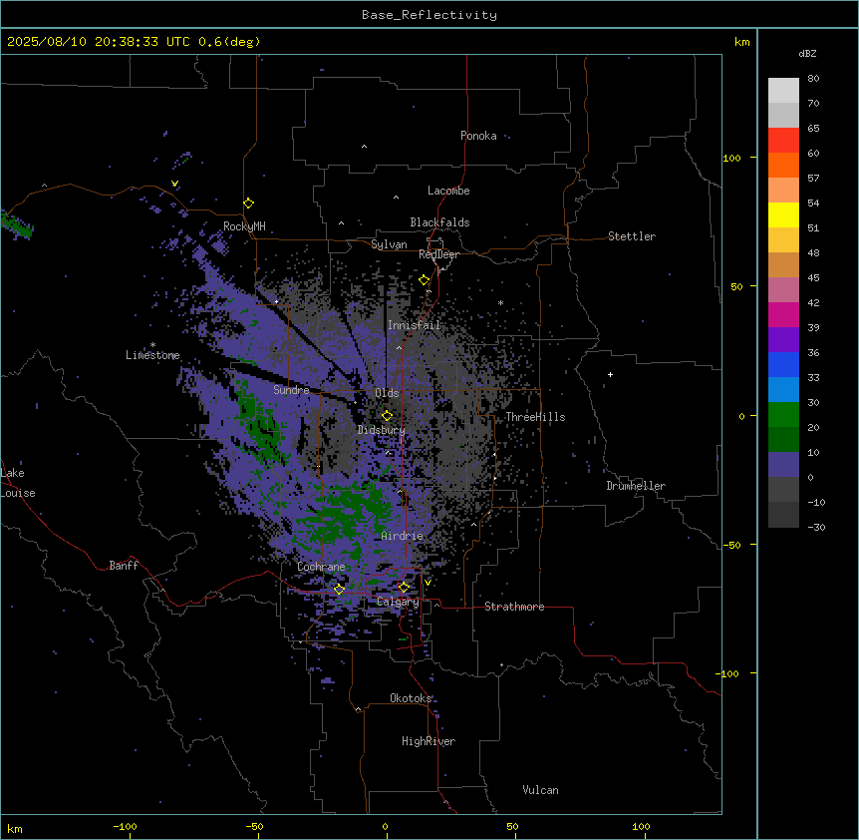The height and width of the screenshot is (840, 859).
Task: Select the Sylvan label
Action: click(x=389, y=244)
